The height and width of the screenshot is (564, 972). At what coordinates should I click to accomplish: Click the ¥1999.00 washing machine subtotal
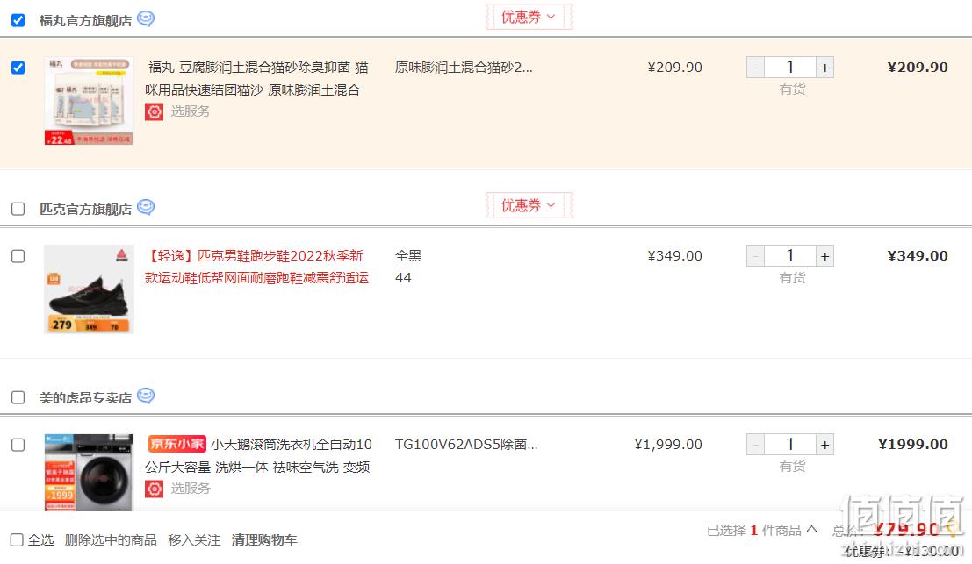coord(913,445)
